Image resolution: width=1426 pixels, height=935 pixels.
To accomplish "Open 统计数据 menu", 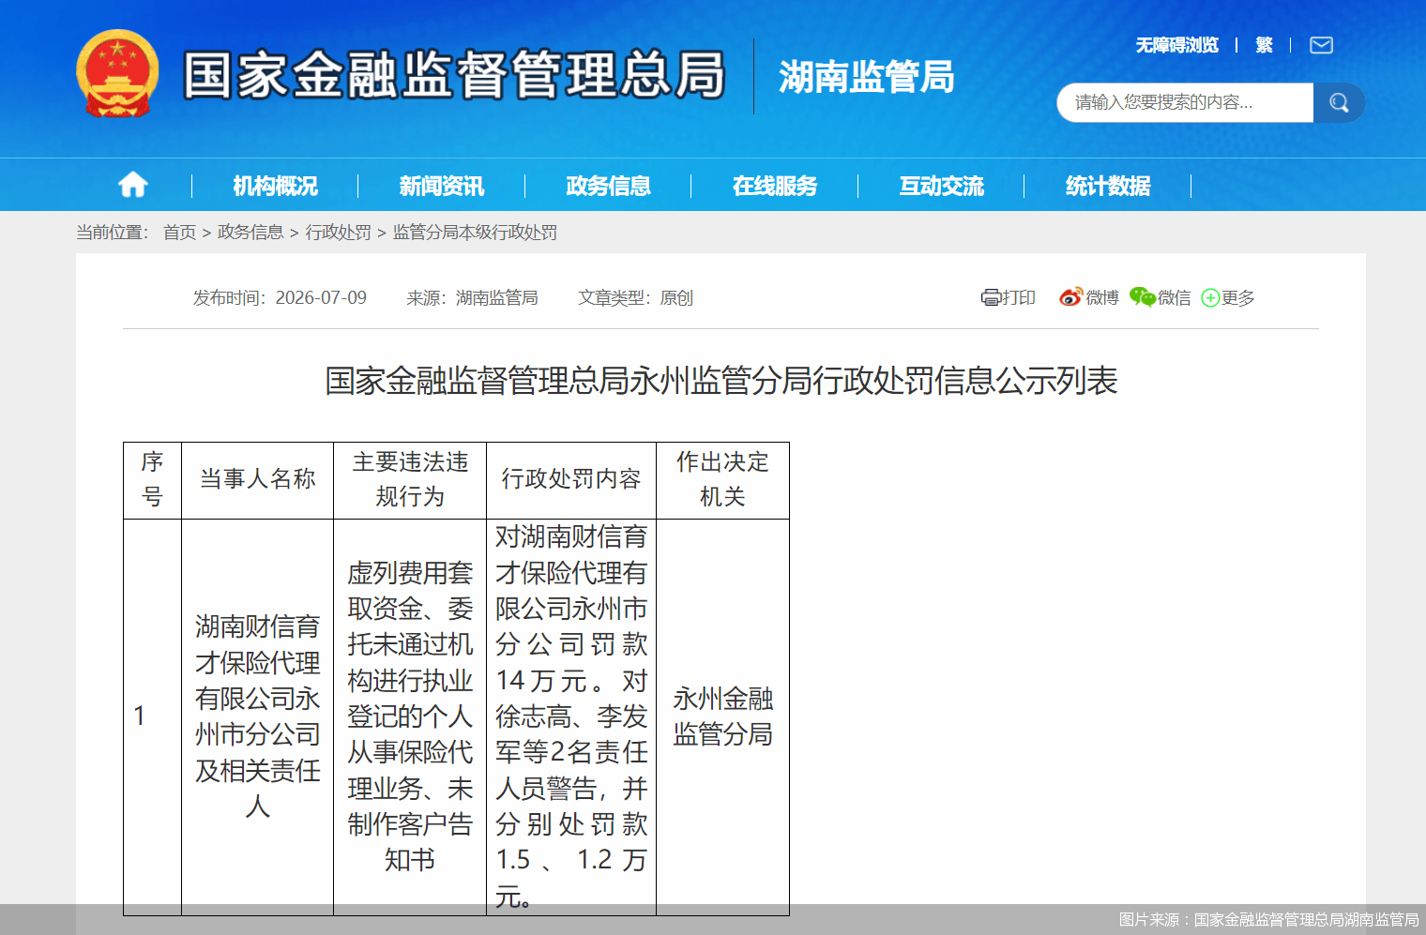I will tap(1108, 186).
